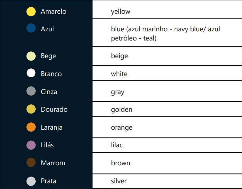Click the 'golden' translation text
This screenshot has width=242, height=189.
(121, 109)
